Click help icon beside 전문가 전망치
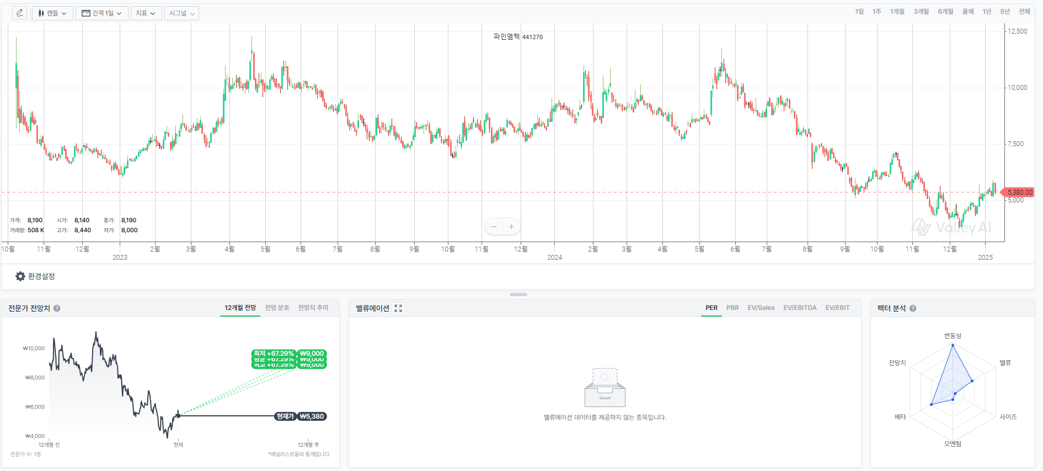This screenshot has height=471, width=1043. pos(57,308)
